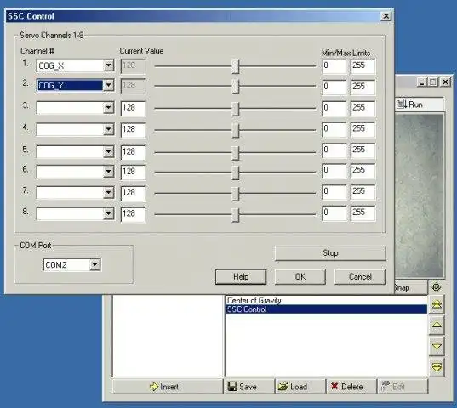Click channel 4 current value field
The width and height of the screenshot is (457, 408).
point(133,130)
